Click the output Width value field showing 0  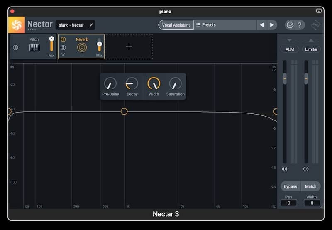pos(312,203)
